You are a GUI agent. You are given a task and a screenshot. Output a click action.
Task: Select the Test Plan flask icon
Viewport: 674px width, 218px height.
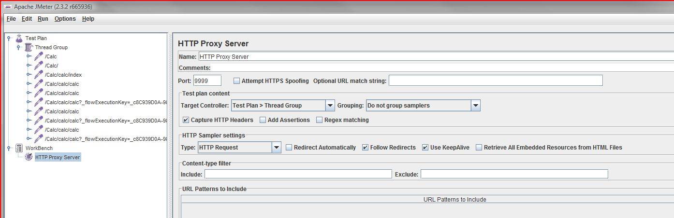(x=19, y=38)
